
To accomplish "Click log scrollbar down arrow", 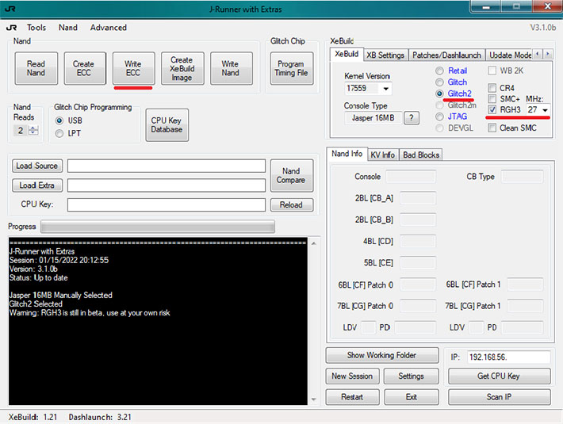I will 314,399.
